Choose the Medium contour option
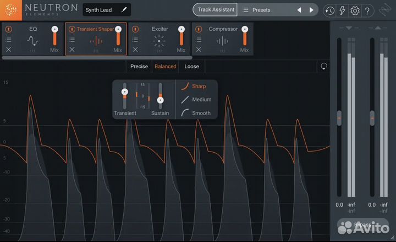The width and height of the screenshot is (396, 242). coord(196,99)
